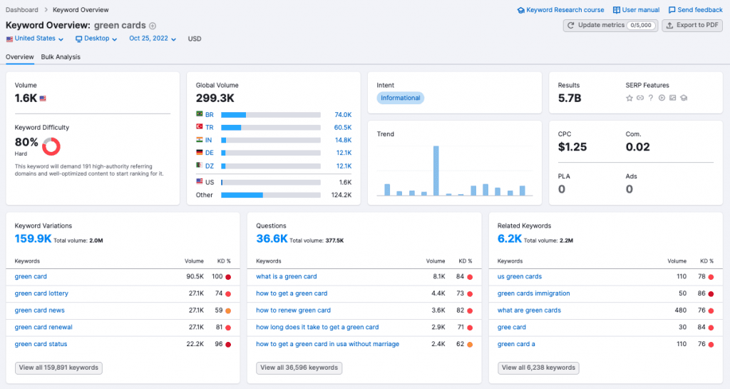730x389 pixels.
Task: Click the video play SERP feature icon
Action: click(x=662, y=98)
